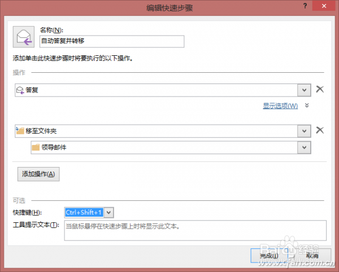Click the 名称(N): label
This screenshot has width=339, height=272.
click(51, 30)
